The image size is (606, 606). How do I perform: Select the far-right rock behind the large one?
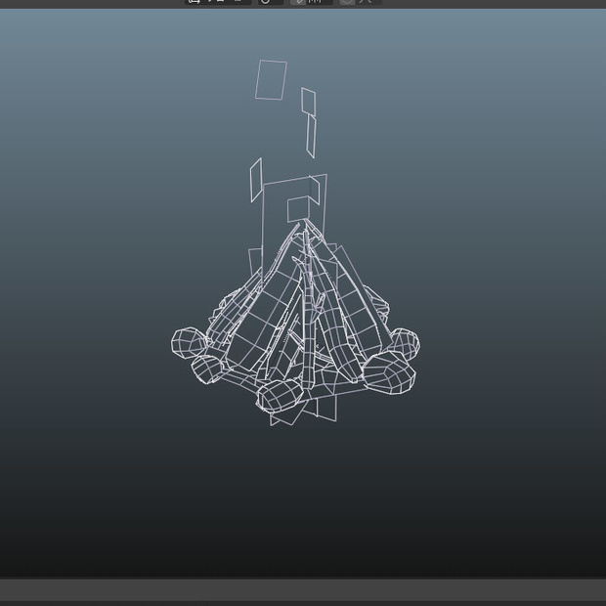tap(406, 341)
